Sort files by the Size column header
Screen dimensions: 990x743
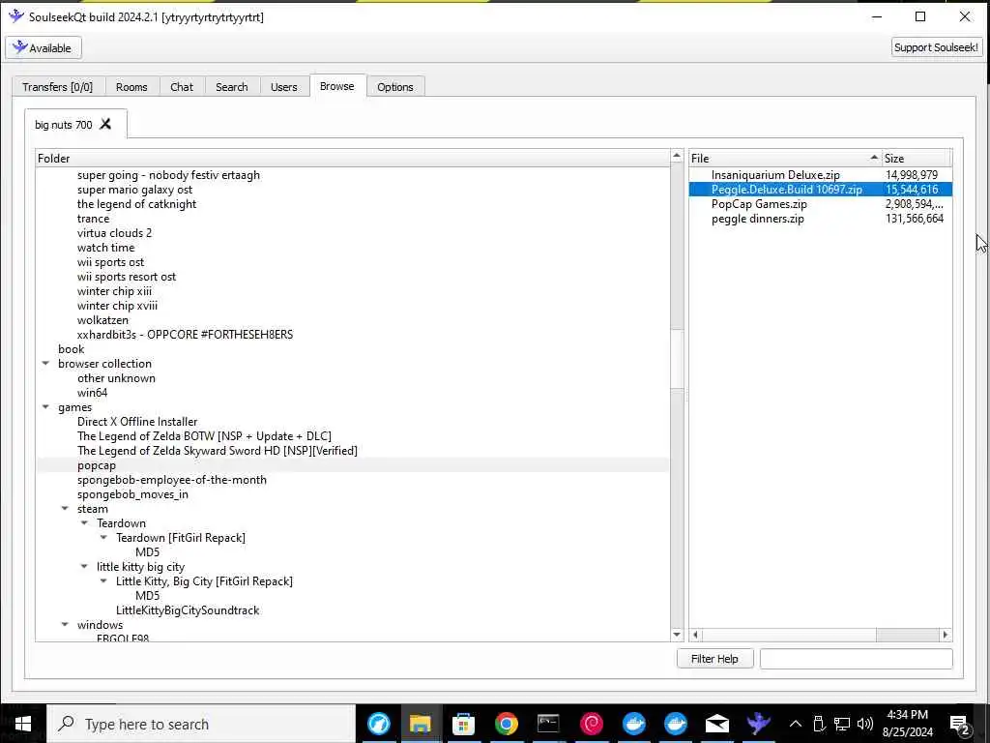pyautogui.click(x=917, y=158)
